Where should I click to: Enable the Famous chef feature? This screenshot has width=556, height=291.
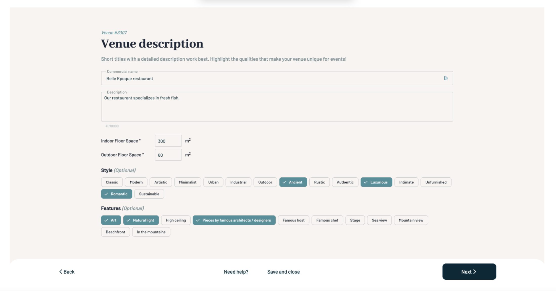point(327,220)
